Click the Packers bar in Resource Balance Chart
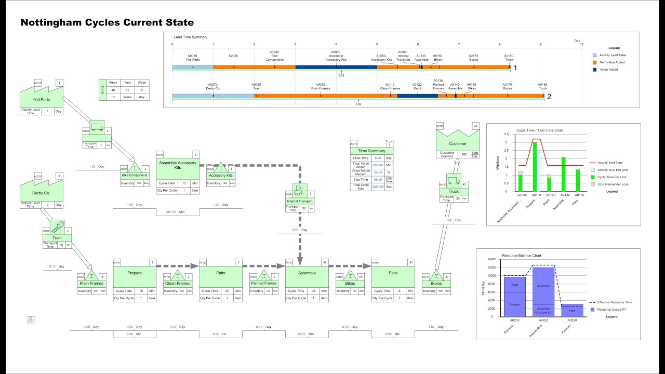The height and width of the screenshot is (374, 665). click(x=572, y=310)
